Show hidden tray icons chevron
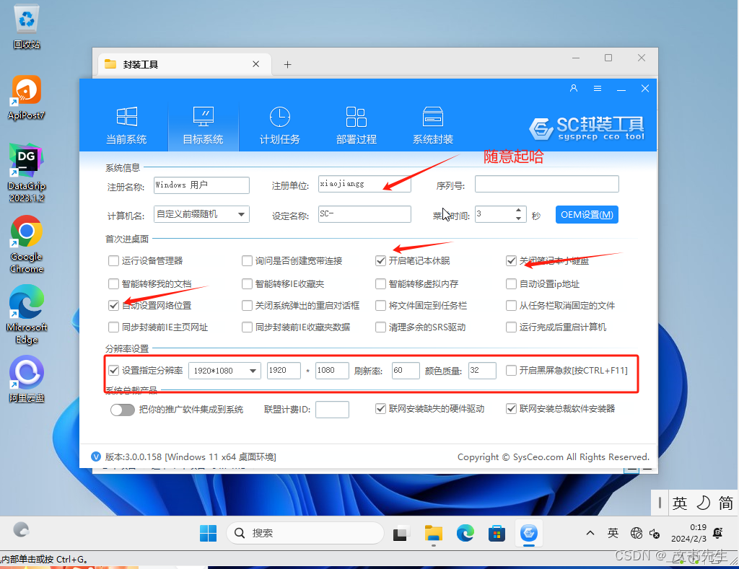 coord(590,533)
